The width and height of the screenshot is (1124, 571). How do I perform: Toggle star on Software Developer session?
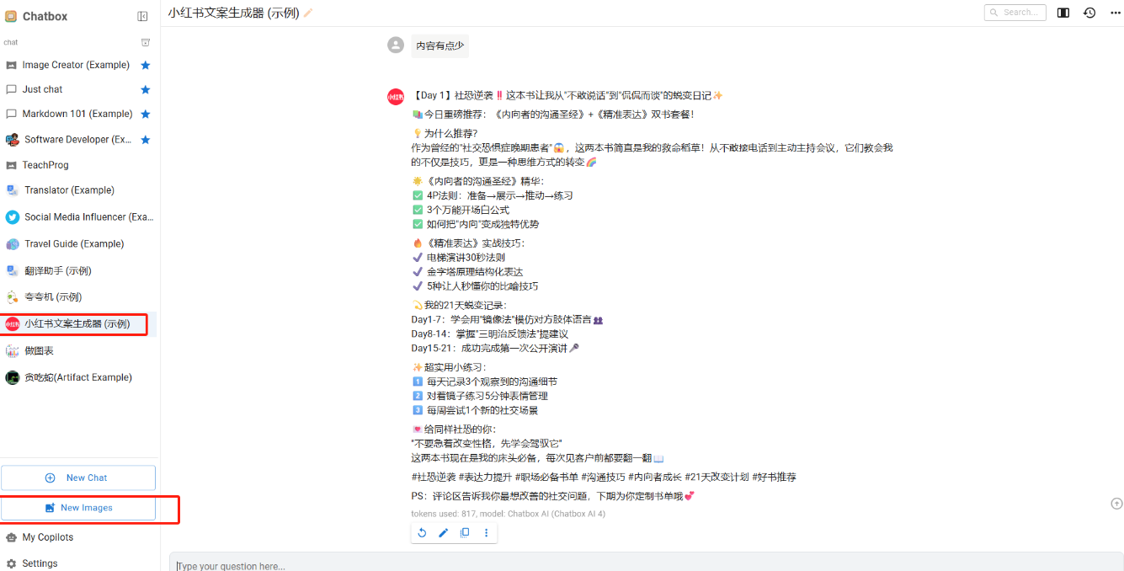point(146,139)
